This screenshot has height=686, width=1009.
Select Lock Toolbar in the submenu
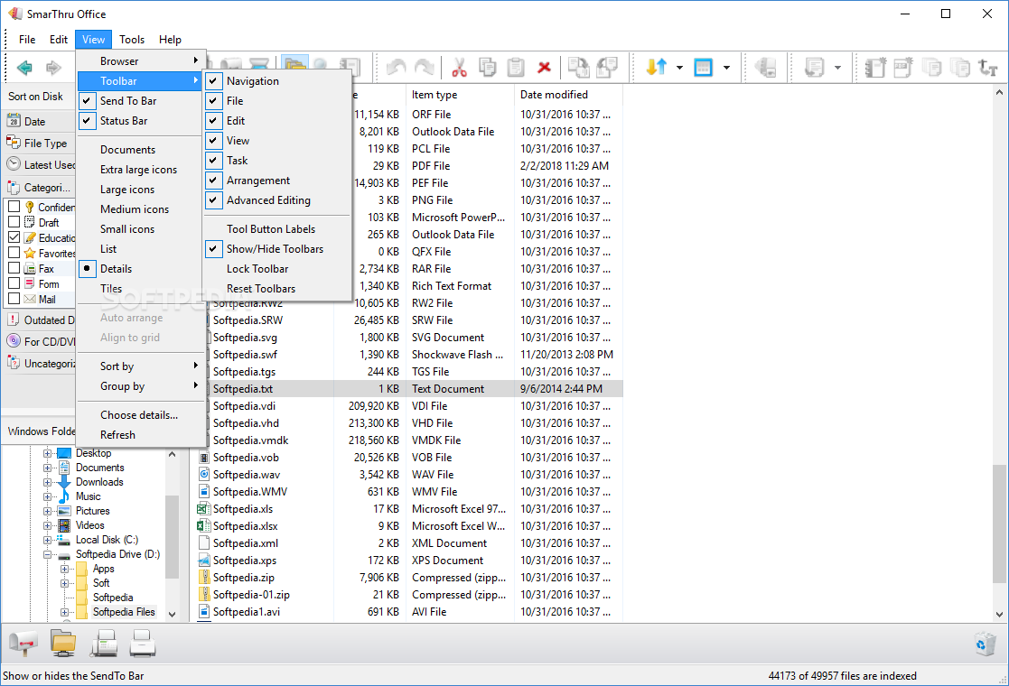click(277, 269)
